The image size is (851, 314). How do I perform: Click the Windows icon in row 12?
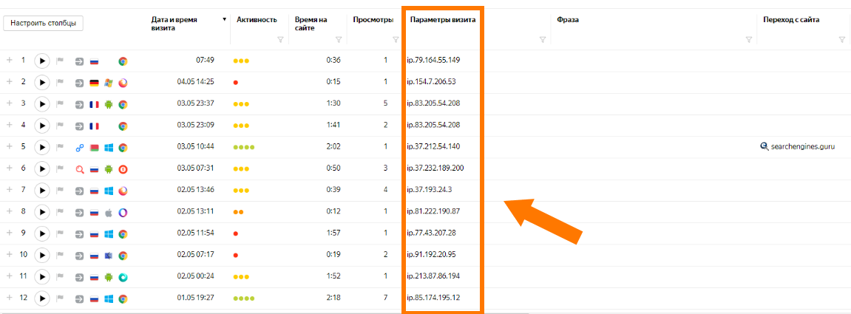[x=109, y=298]
